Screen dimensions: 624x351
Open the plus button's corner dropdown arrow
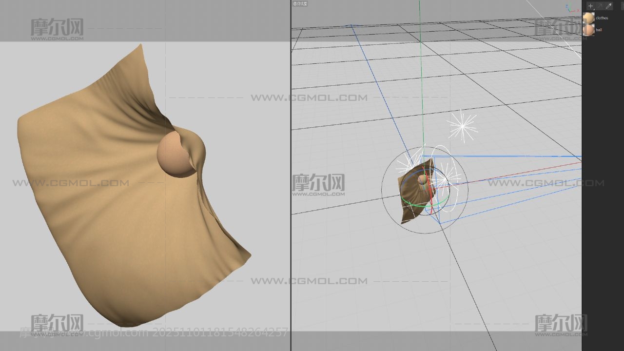point(594,9)
